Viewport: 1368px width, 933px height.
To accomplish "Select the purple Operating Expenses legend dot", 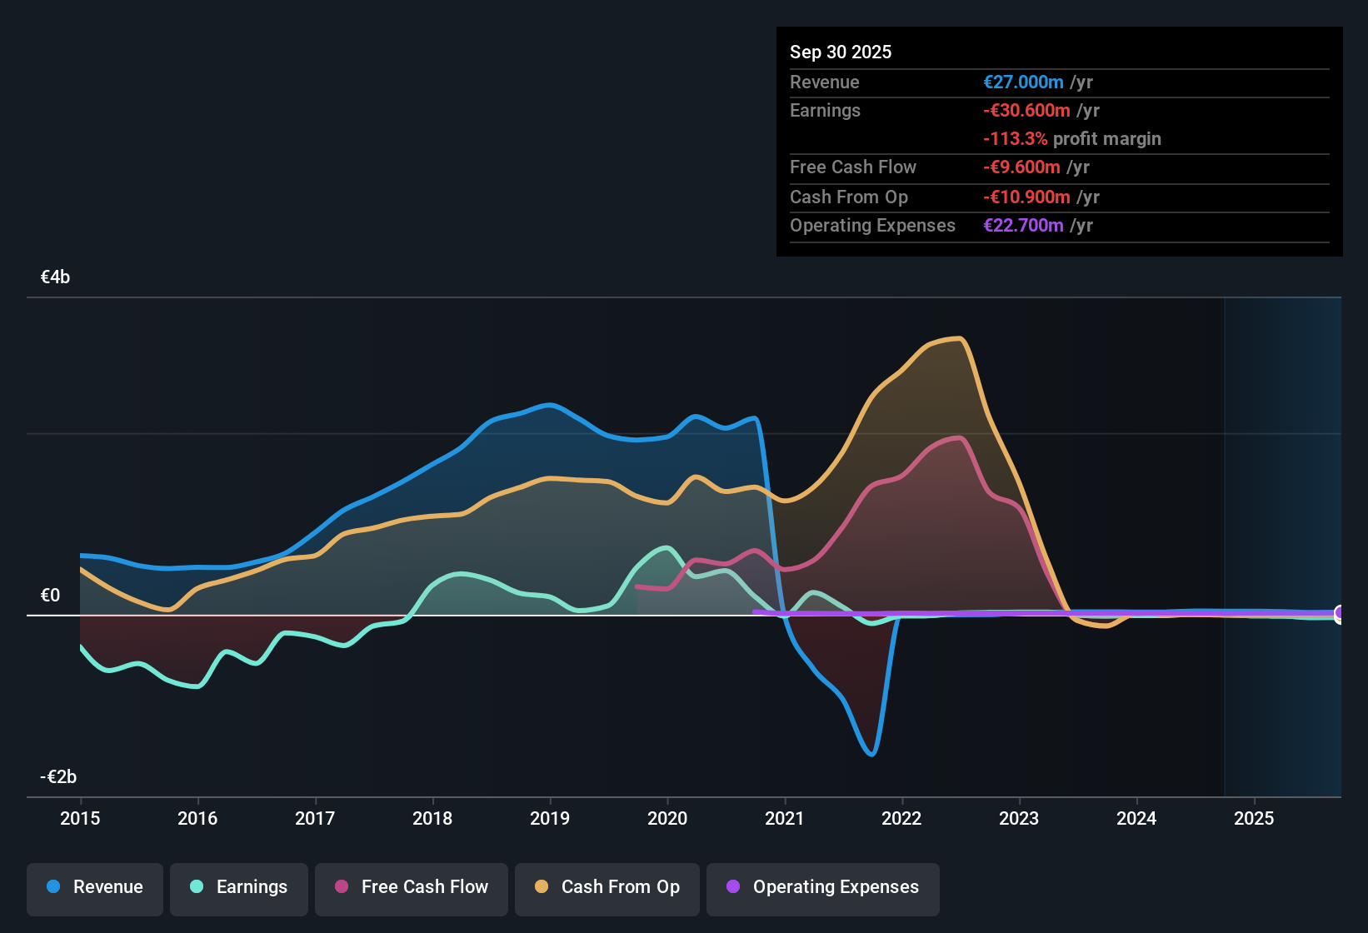I will tap(732, 887).
